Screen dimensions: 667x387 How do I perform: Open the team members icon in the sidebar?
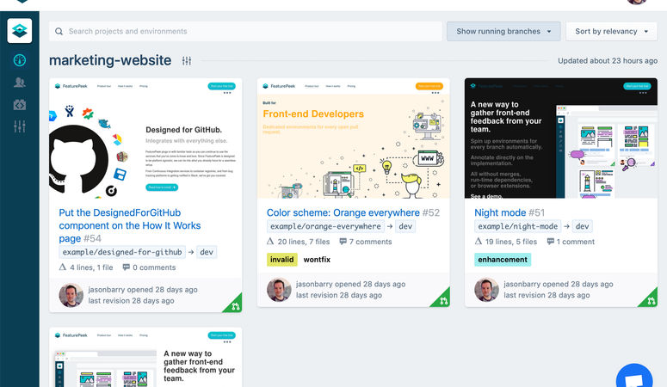tap(20, 82)
